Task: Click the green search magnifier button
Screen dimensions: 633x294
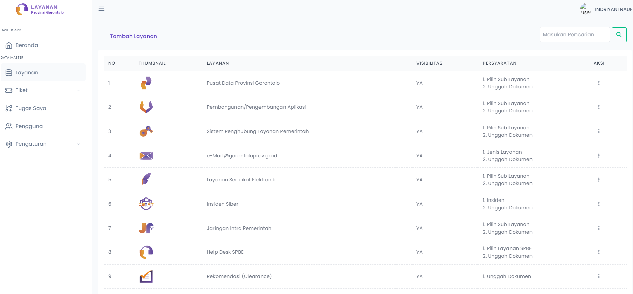Action: pos(619,35)
